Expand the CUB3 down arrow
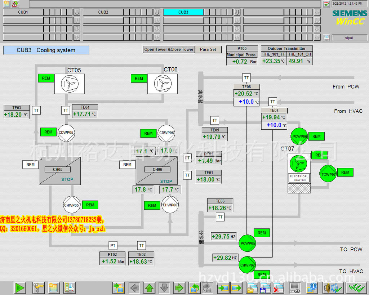 click(x=237, y=12)
